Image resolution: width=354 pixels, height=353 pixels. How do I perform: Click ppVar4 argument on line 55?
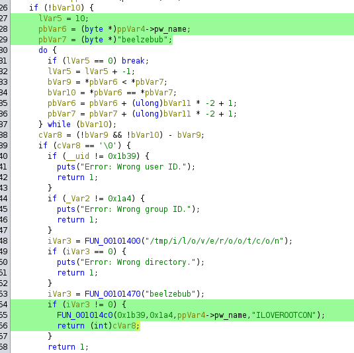[191, 315]
